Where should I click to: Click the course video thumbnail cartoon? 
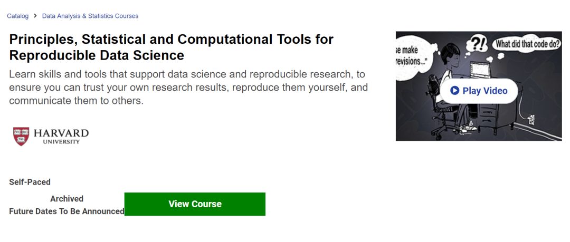tap(479, 86)
